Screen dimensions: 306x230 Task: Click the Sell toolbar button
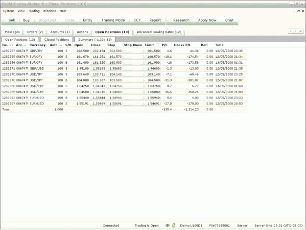pyautogui.click(x=11, y=20)
